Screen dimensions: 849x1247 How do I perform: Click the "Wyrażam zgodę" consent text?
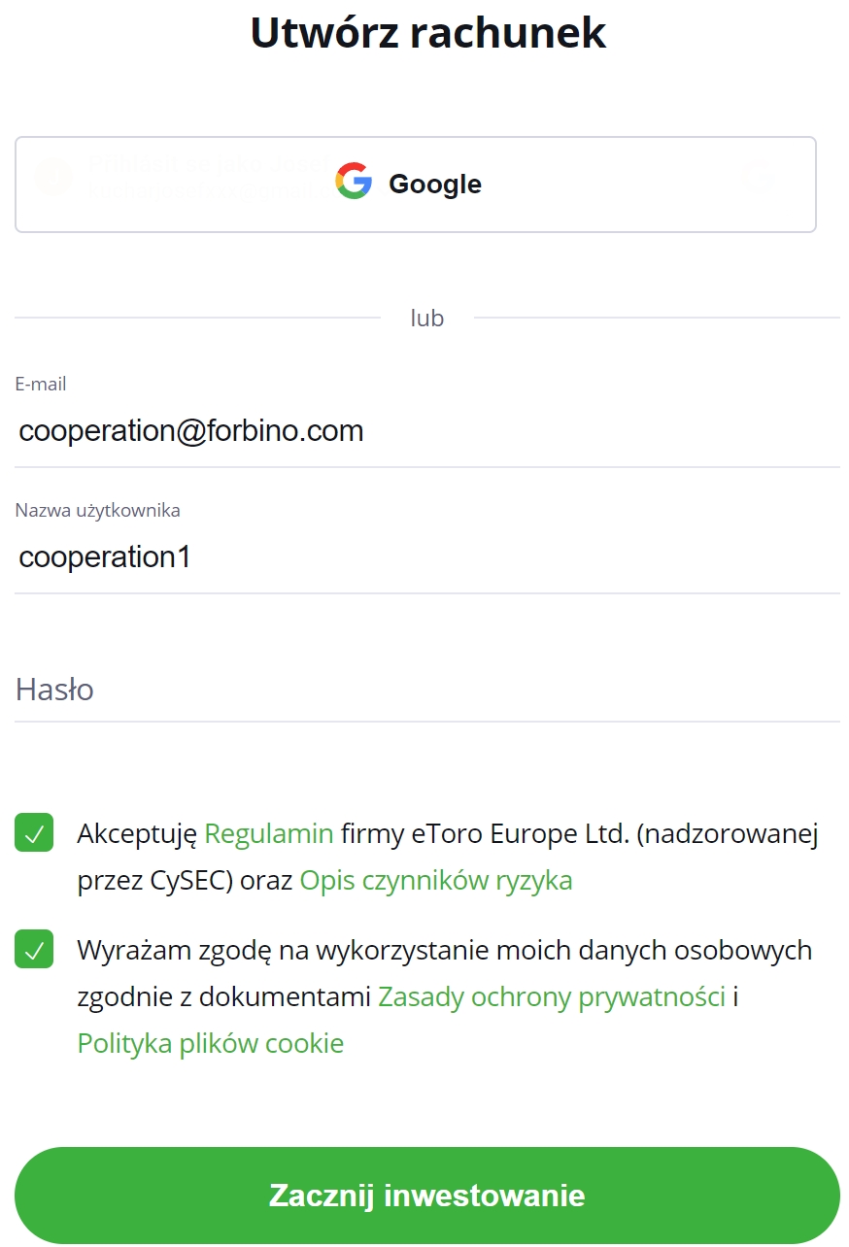pyautogui.click(x=174, y=950)
